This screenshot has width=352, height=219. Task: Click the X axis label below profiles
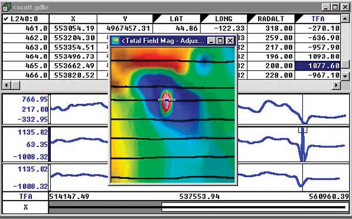click(x=25, y=207)
